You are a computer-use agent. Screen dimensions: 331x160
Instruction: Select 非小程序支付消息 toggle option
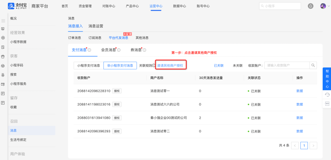tap(120, 66)
